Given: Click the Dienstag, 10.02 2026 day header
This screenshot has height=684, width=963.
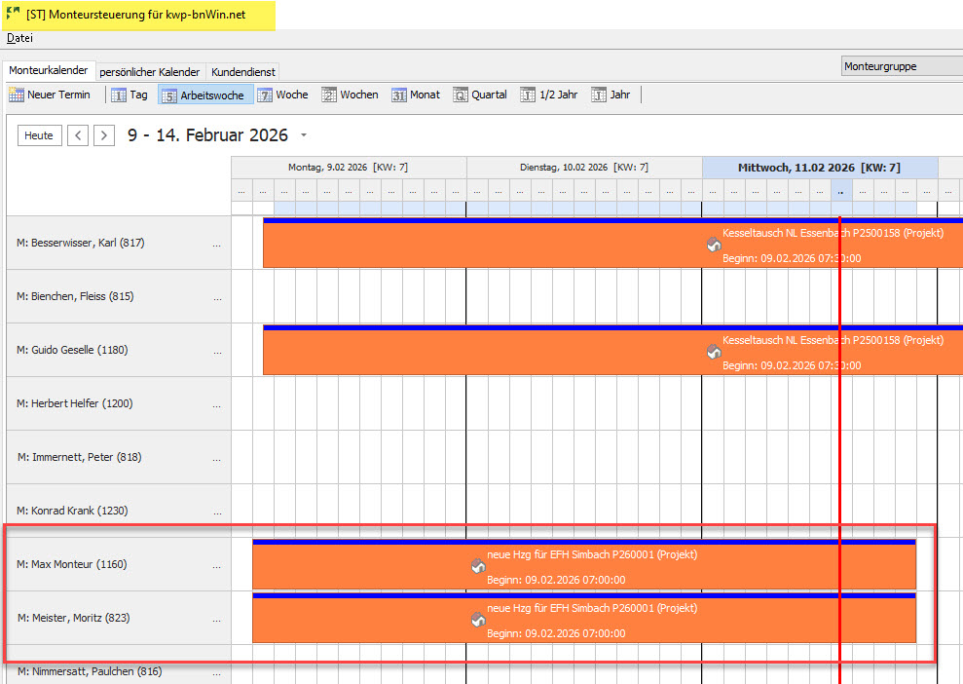Looking at the screenshot, I should coord(584,168).
